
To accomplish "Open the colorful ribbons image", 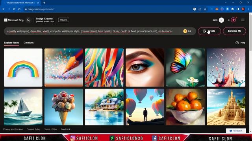I will 104,68.
